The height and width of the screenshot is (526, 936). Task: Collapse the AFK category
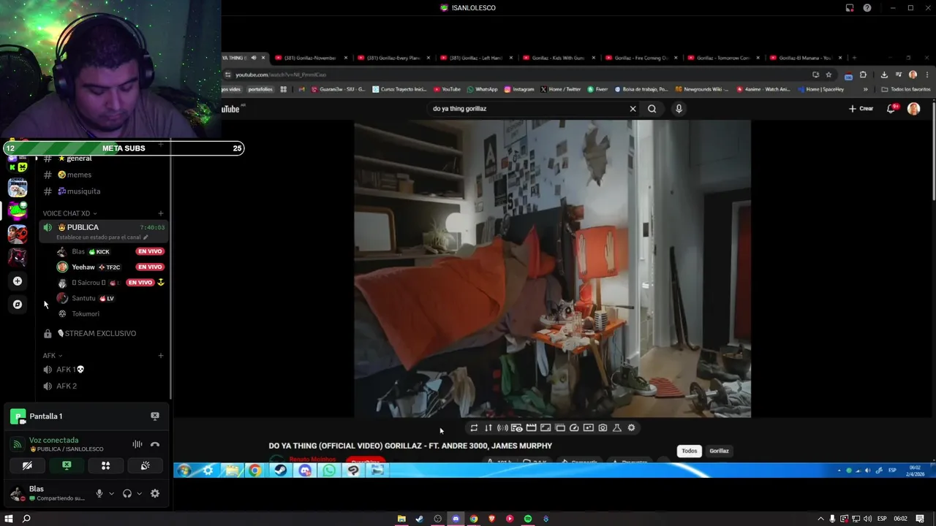tap(53, 356)
